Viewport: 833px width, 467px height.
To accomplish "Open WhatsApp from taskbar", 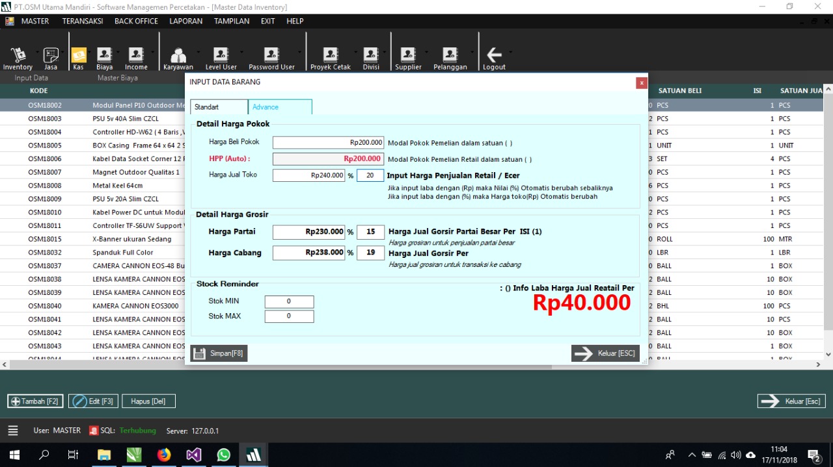I will tap(224, 455).
